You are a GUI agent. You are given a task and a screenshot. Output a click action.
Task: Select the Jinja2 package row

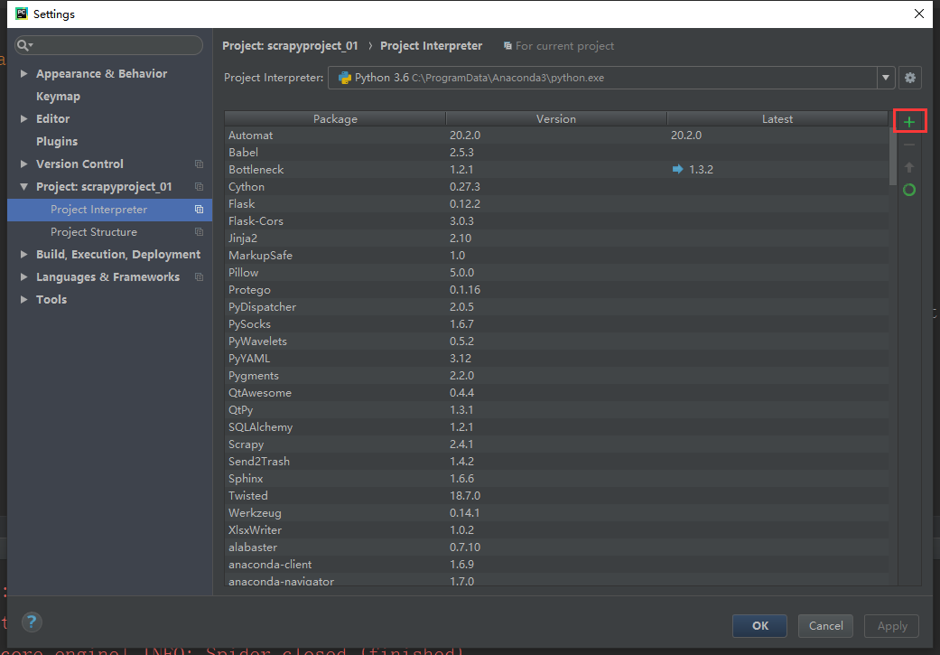[556, 239]
